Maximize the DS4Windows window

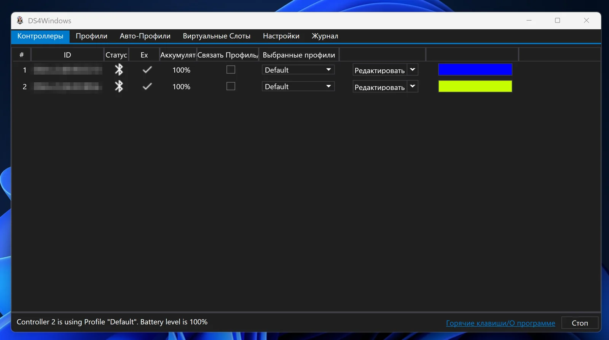558,21
